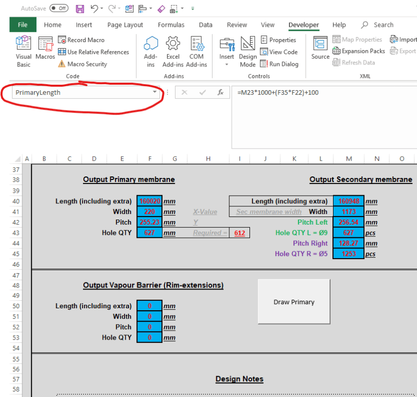The width and height of the screenshot is (417, 397).
Task: Switch to the View tab
Action: coord(268,25)
